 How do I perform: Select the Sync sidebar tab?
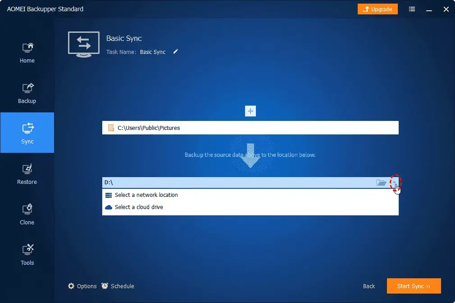click(27, 133)
